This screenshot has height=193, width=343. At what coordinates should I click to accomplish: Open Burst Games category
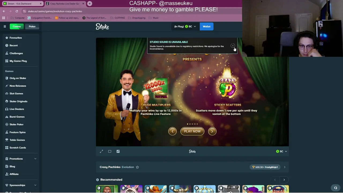pos(17,117)
